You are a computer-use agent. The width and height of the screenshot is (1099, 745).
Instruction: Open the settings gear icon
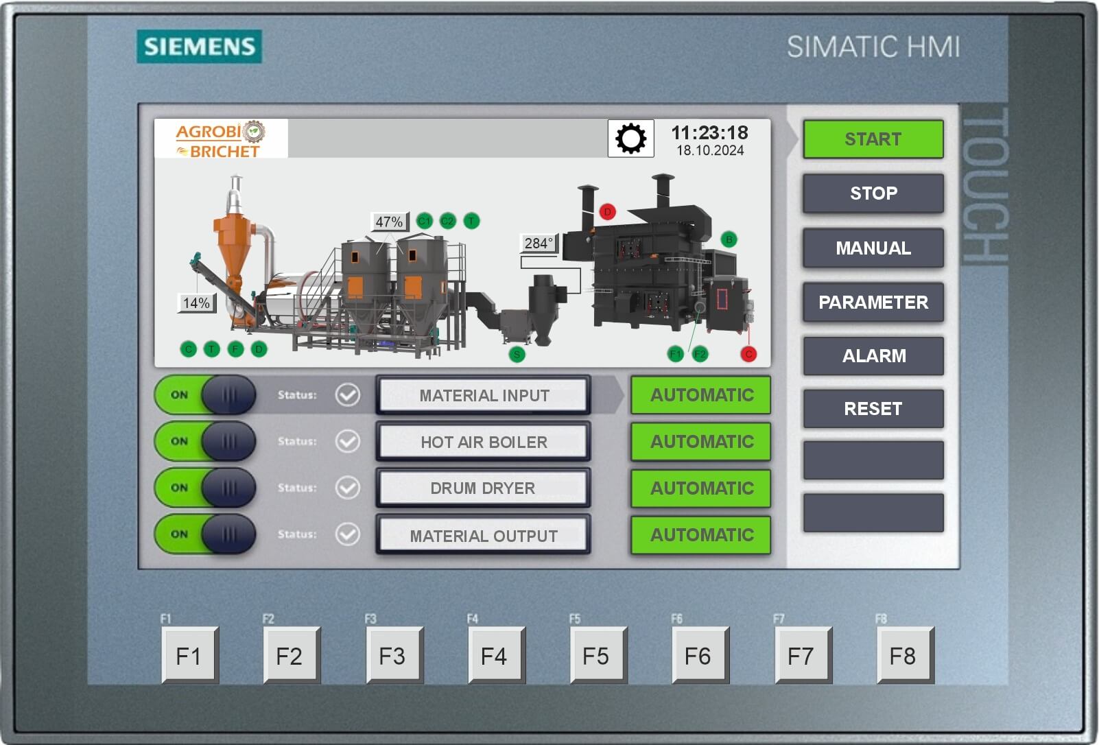630,139
